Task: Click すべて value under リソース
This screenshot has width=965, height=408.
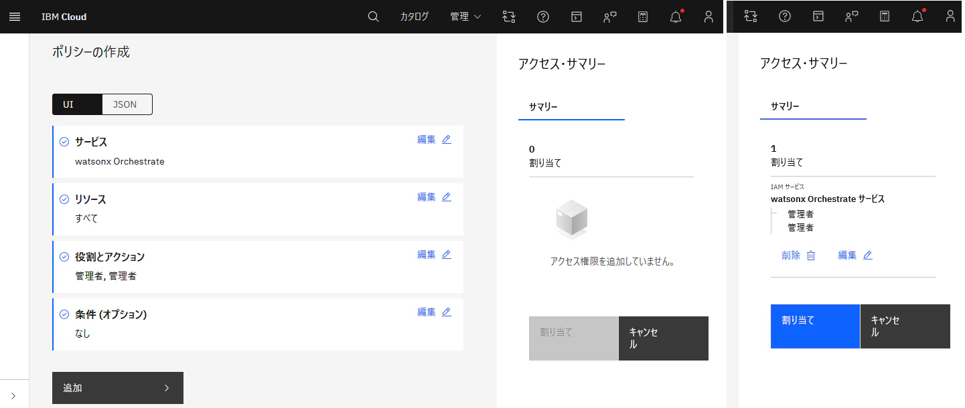Action: click(86, 218)
